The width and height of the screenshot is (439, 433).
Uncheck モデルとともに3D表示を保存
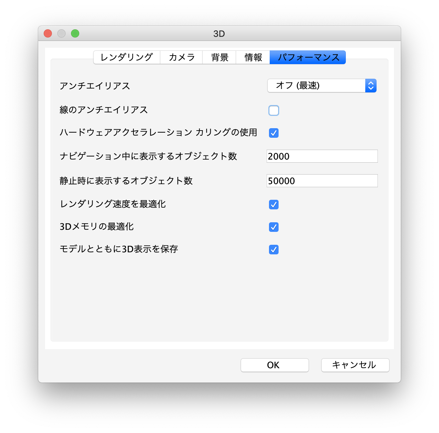[x=274, y=250]
